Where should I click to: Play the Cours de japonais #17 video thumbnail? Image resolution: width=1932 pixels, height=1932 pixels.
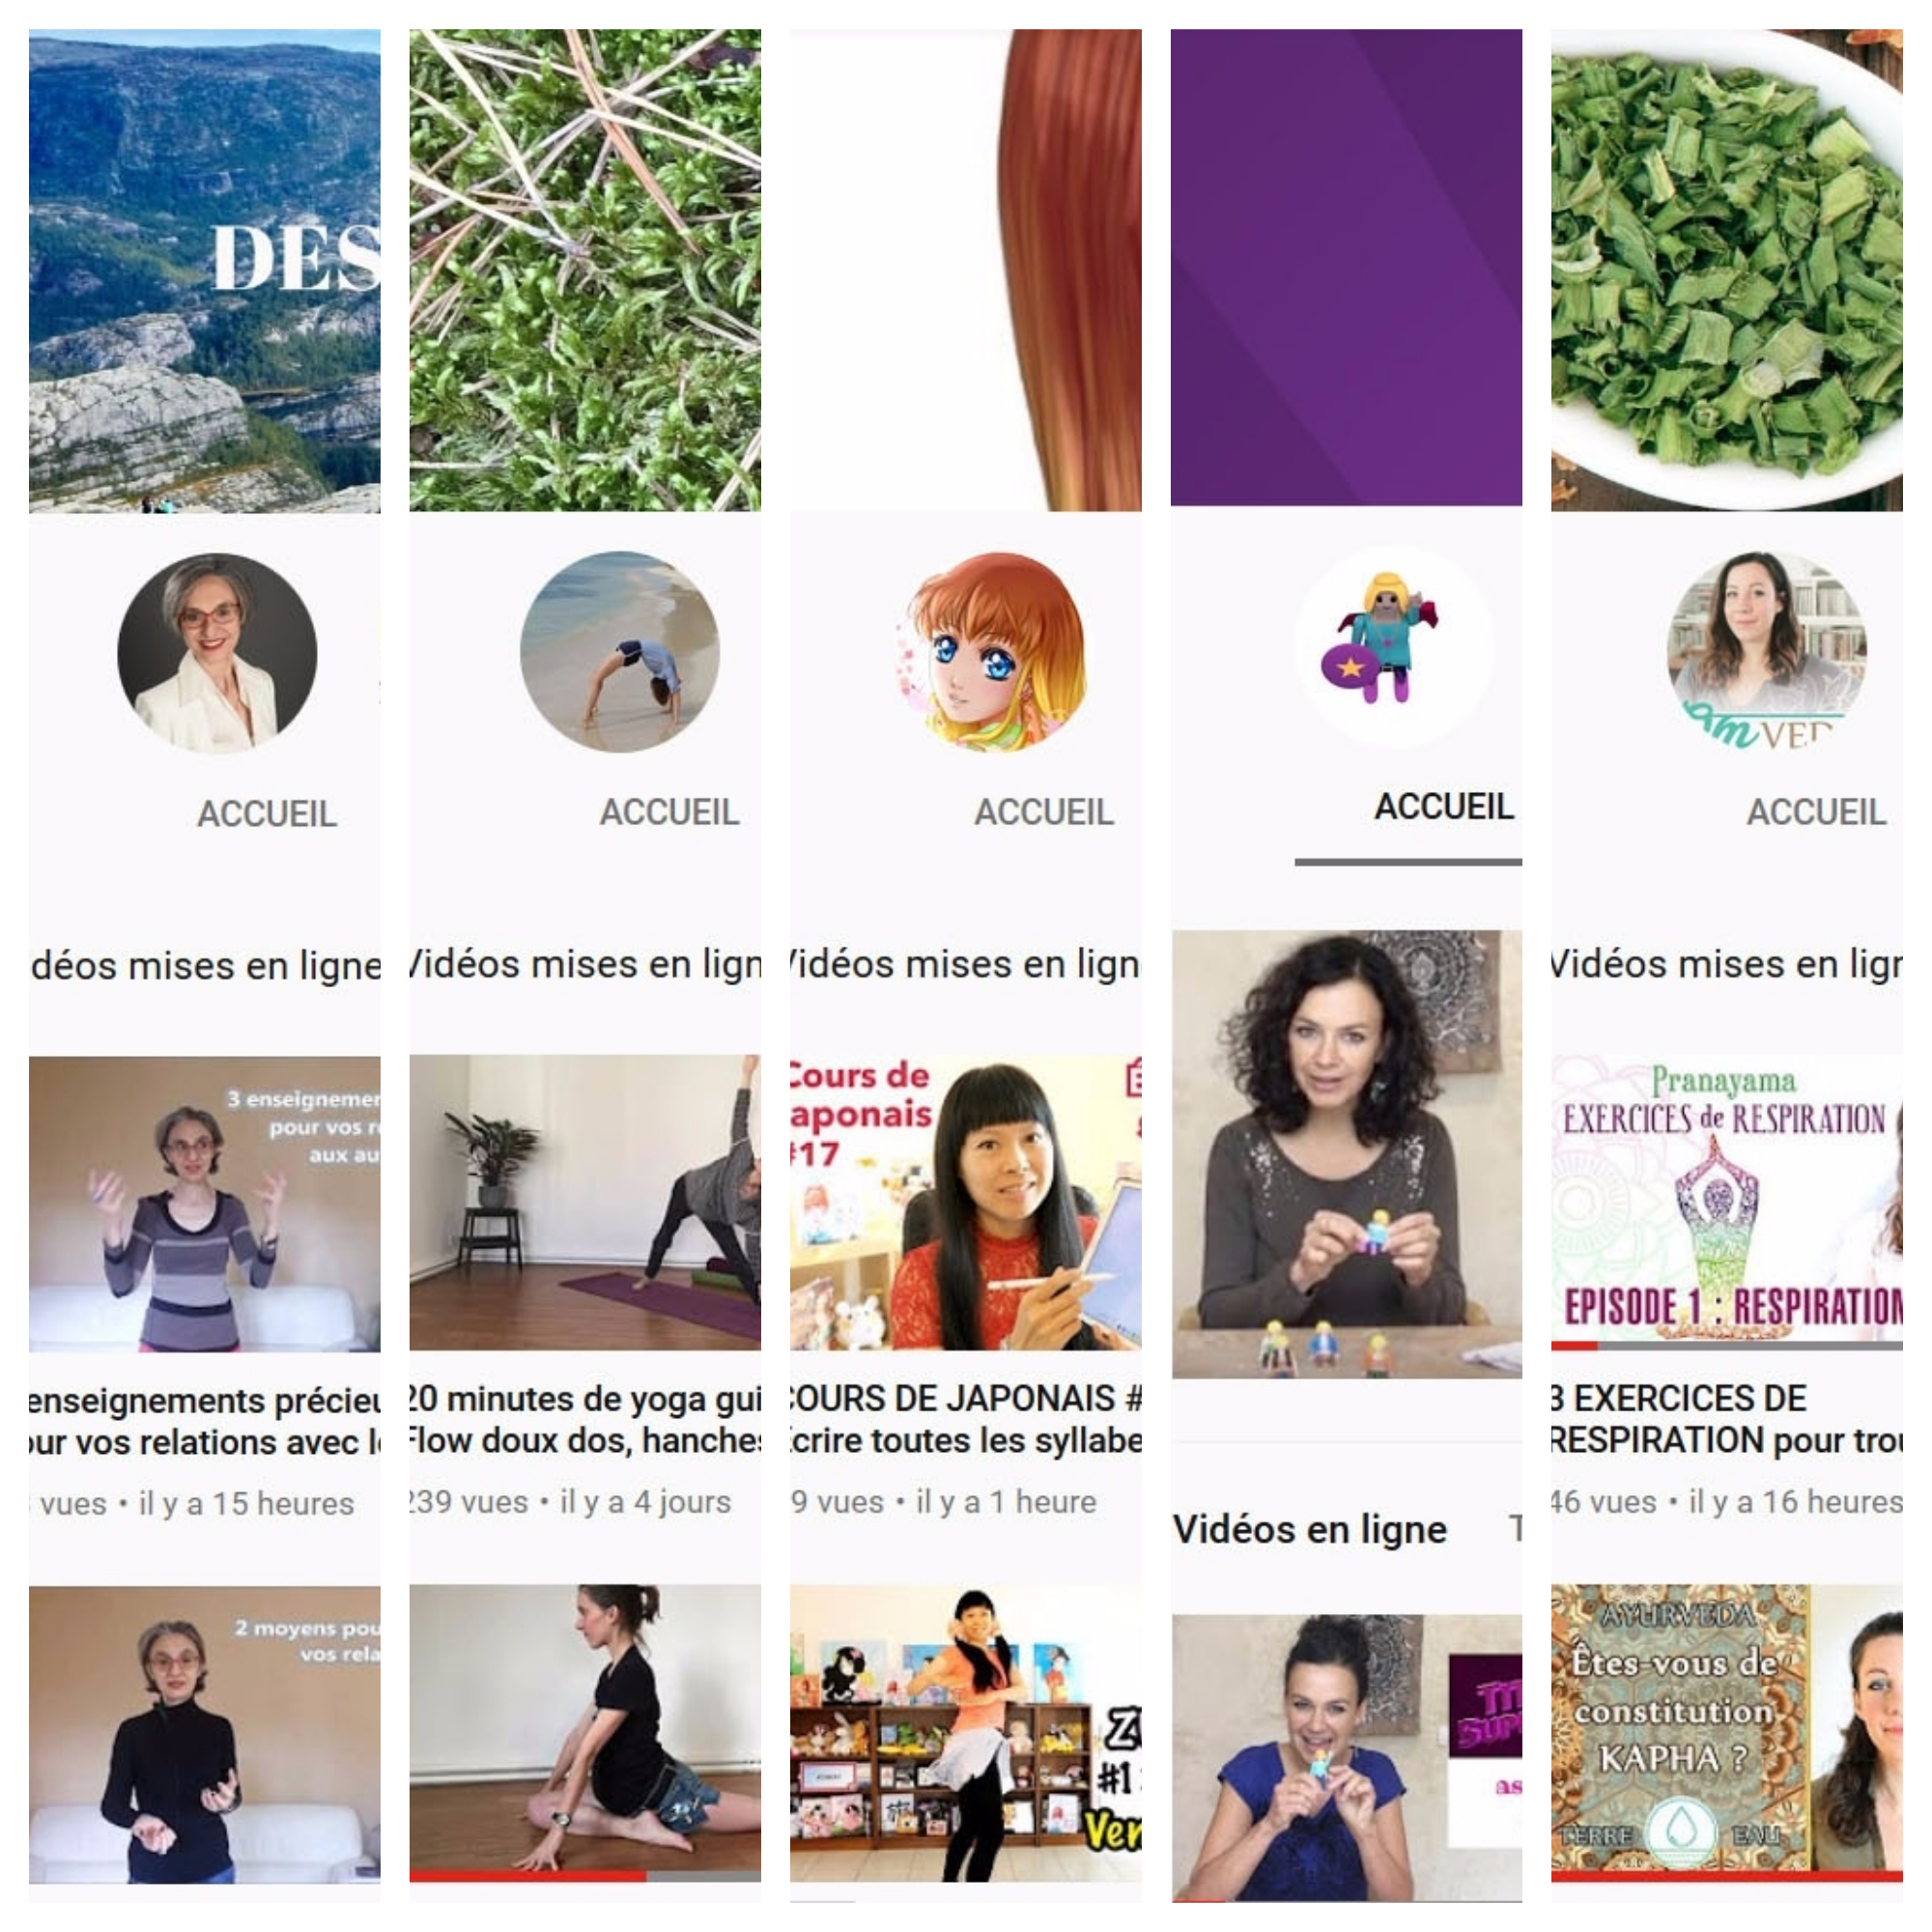[x=966, y=1202]
